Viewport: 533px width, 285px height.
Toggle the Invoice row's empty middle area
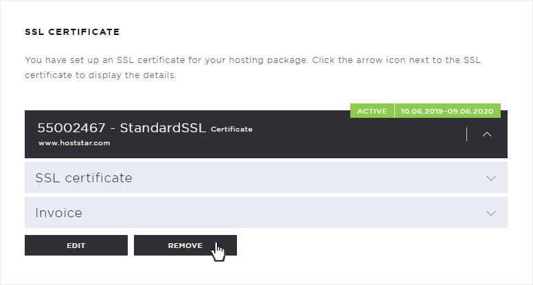[282, 212]
